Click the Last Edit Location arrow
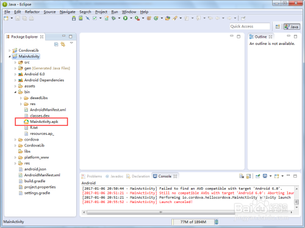 210,18
